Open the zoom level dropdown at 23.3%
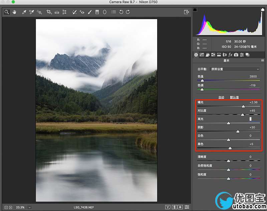The image size is (267, 211). pos(29,207)
